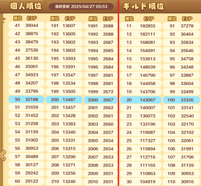Click the left back arrow chevron
Viewport: 201px width, 186px height.
[3, 155]
